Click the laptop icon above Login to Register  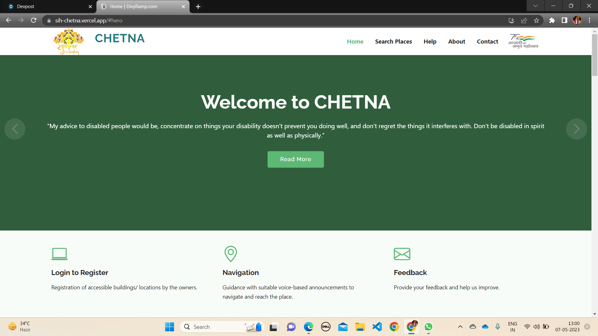pyautogui.click(x=59, y=254)
